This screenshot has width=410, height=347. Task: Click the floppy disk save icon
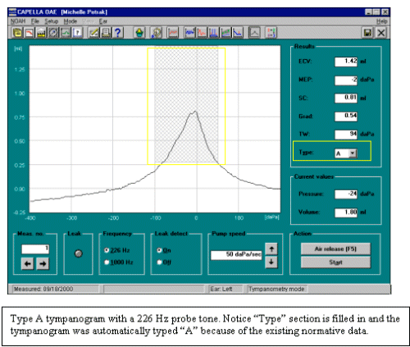pos(368,33)
